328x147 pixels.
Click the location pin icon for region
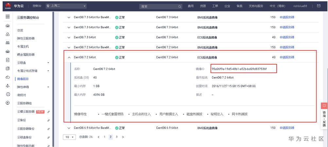(48, 6)
